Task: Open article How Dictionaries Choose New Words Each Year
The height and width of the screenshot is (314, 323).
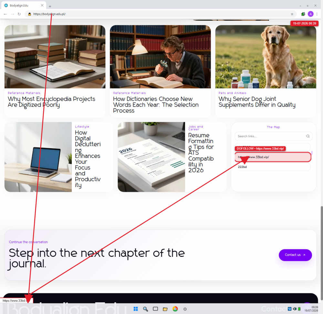Action: [x=156, y=105]
